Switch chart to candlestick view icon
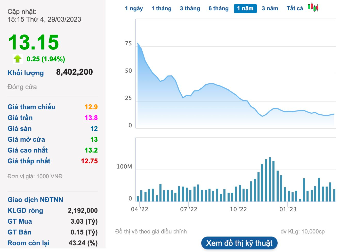Screen dimensions: 339x252 click(313, 8)
